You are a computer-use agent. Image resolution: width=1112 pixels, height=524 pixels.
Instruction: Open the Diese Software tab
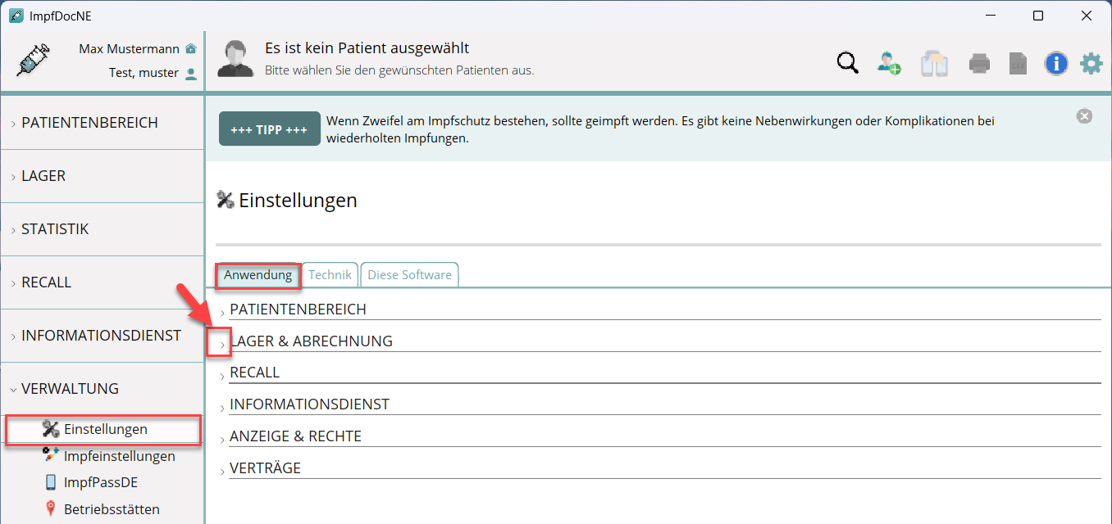coord(409,275)
